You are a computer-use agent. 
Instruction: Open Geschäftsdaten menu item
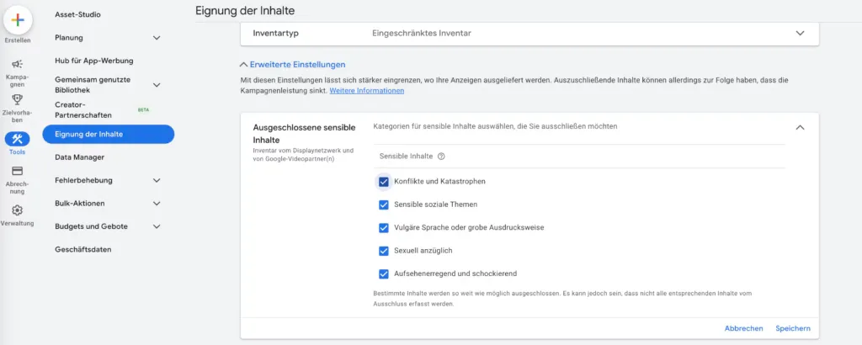pos(83,249)
